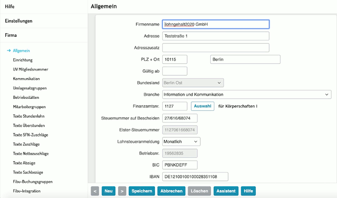Open Texte Zuschläge in the sidebar
Image resolution: width=337 pixels, height=198 pixels.
[x=26, y=144]
